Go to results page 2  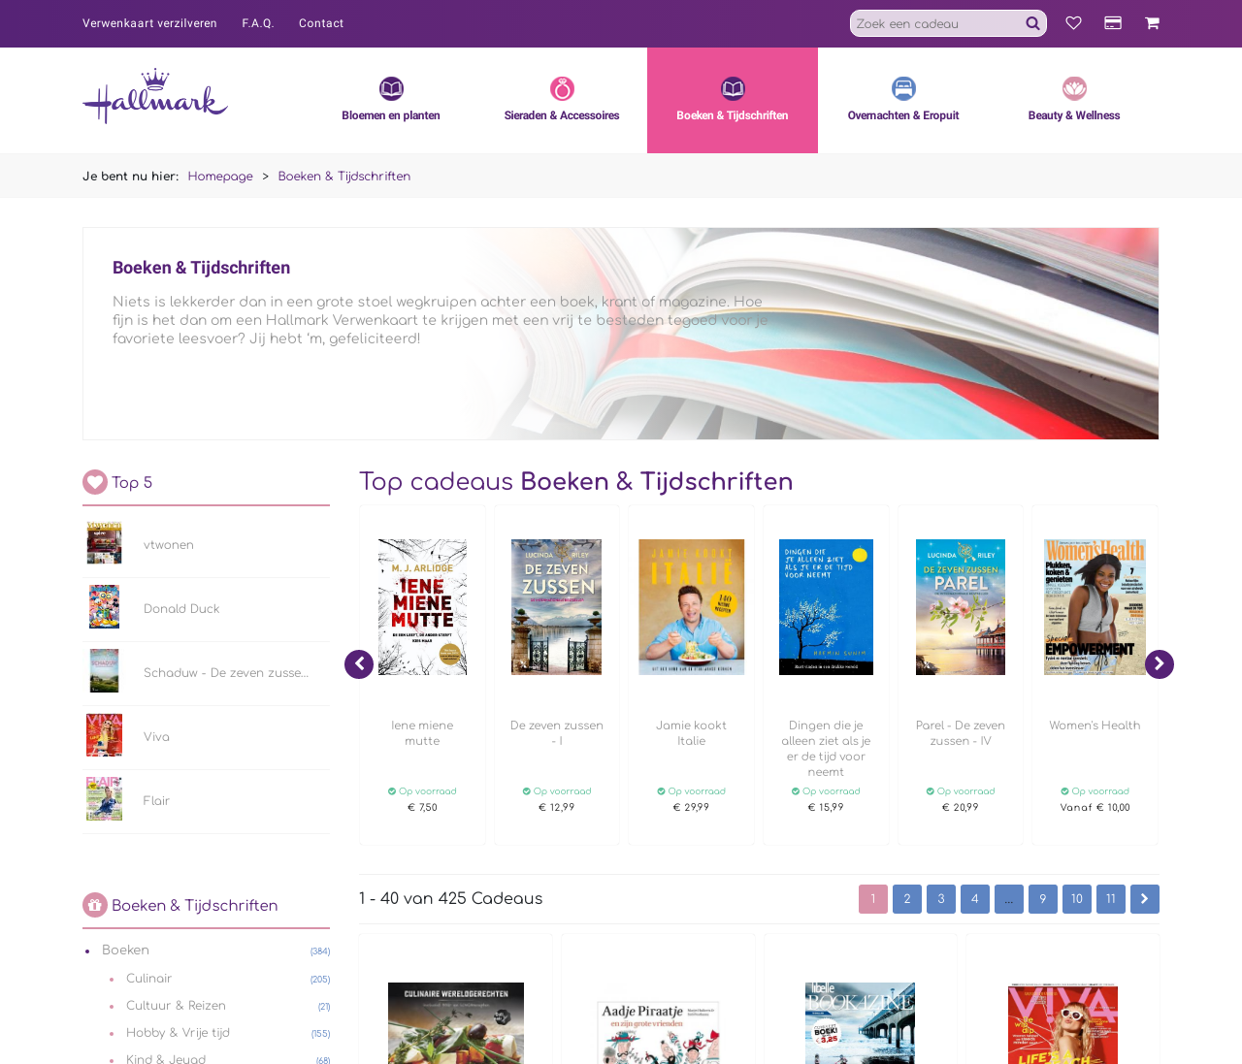pos(906,899)
